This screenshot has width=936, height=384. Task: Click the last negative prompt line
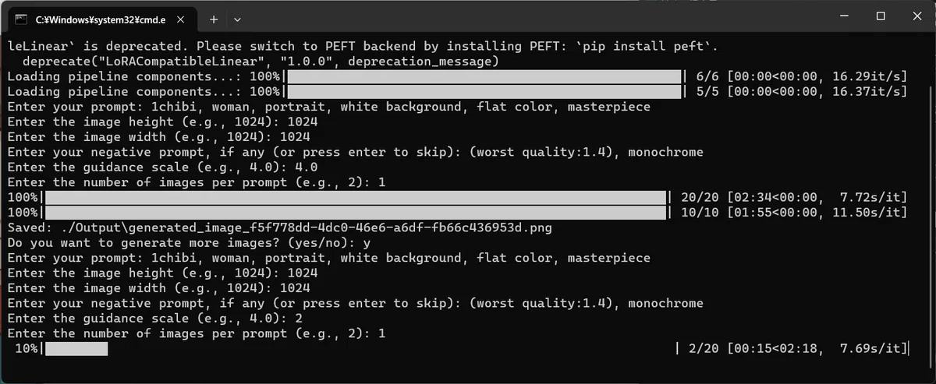click(355, 304)
